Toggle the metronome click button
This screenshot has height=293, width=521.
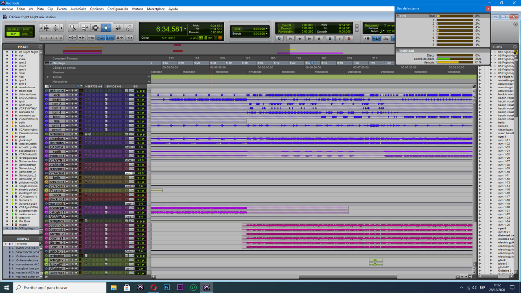(377, 39)
